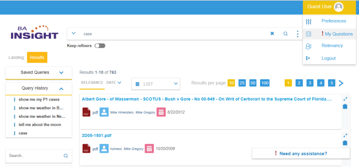Open the 2D05-1501.pdf result link

click(96, 136)
